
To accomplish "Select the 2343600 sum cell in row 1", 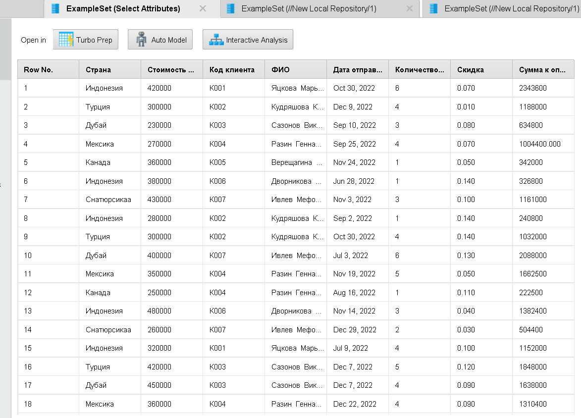I will (x=543, y=88).
